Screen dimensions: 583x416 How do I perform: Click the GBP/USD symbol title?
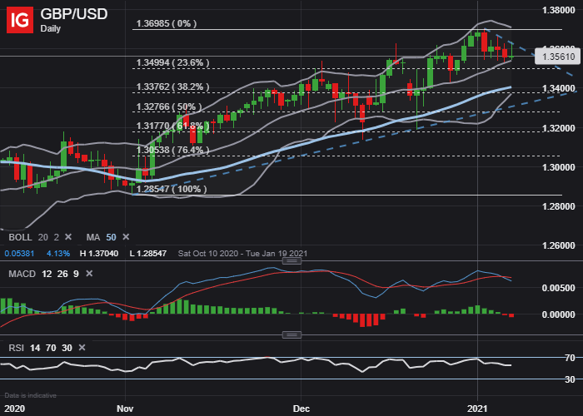click(73, 14)
